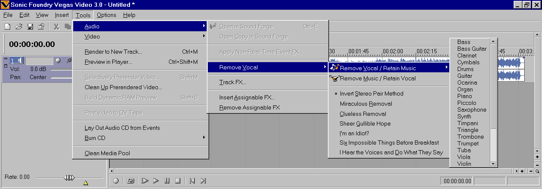Maximize track 1 with the small square button
The height and width of the screenshot is (189, 542).
[6, 66]
